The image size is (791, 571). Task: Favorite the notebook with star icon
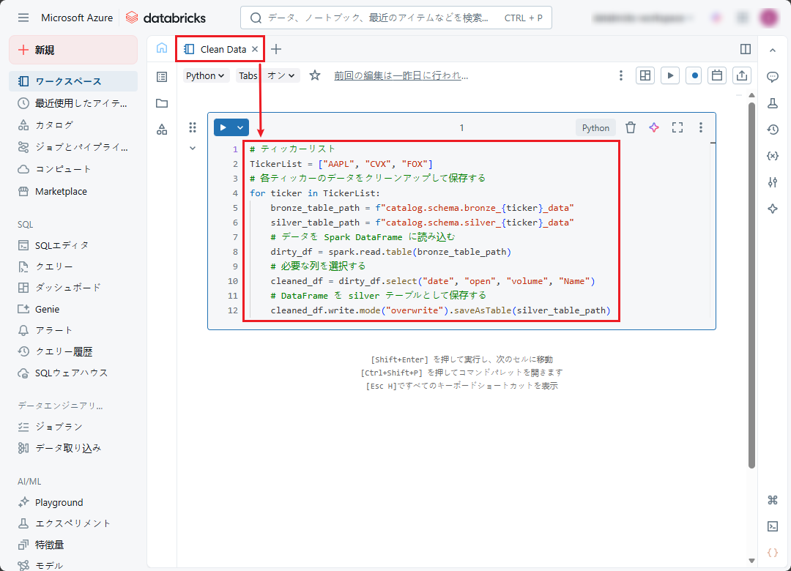pyautogui.click(x=315, y=75)
